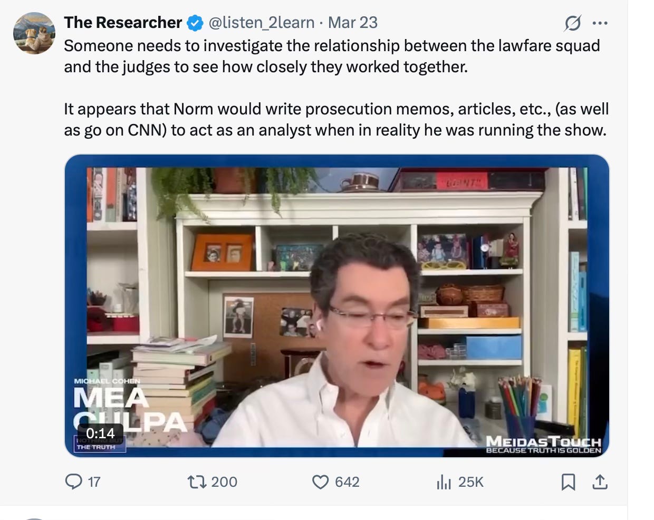Click the 17 replies count
This screenshot has height=520, width=654.
[94, 482]
